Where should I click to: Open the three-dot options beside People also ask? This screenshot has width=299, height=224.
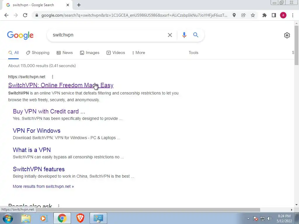(x=59, y=206)
